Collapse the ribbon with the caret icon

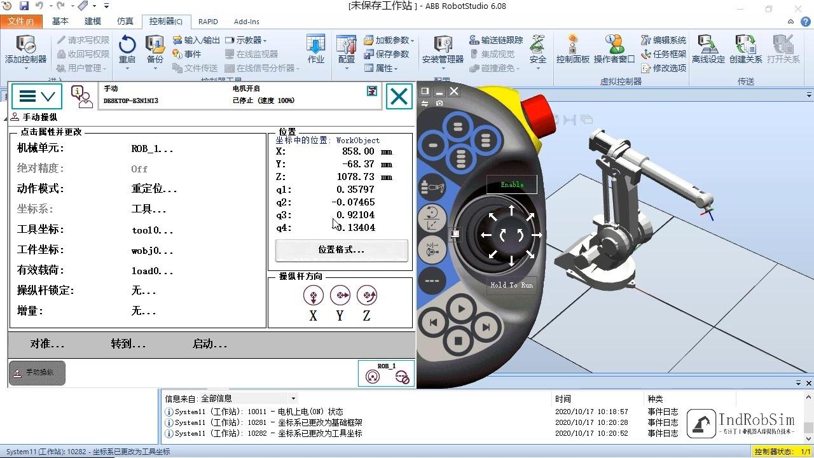pos(790,21)
